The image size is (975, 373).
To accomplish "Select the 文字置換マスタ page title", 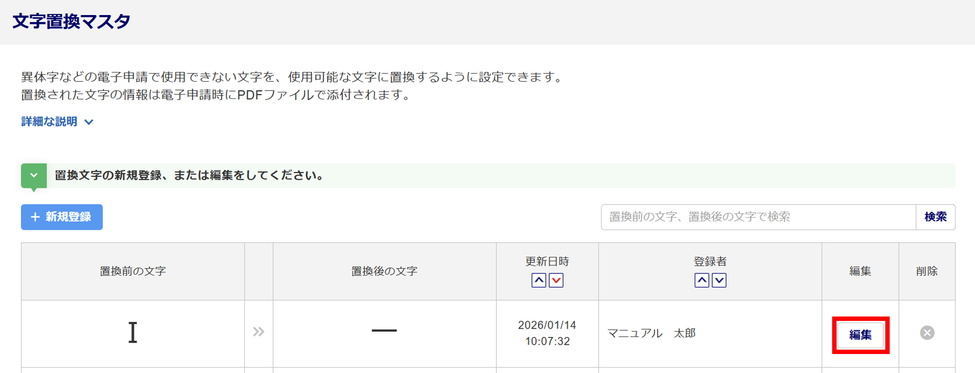I will [x=71, y=21].
